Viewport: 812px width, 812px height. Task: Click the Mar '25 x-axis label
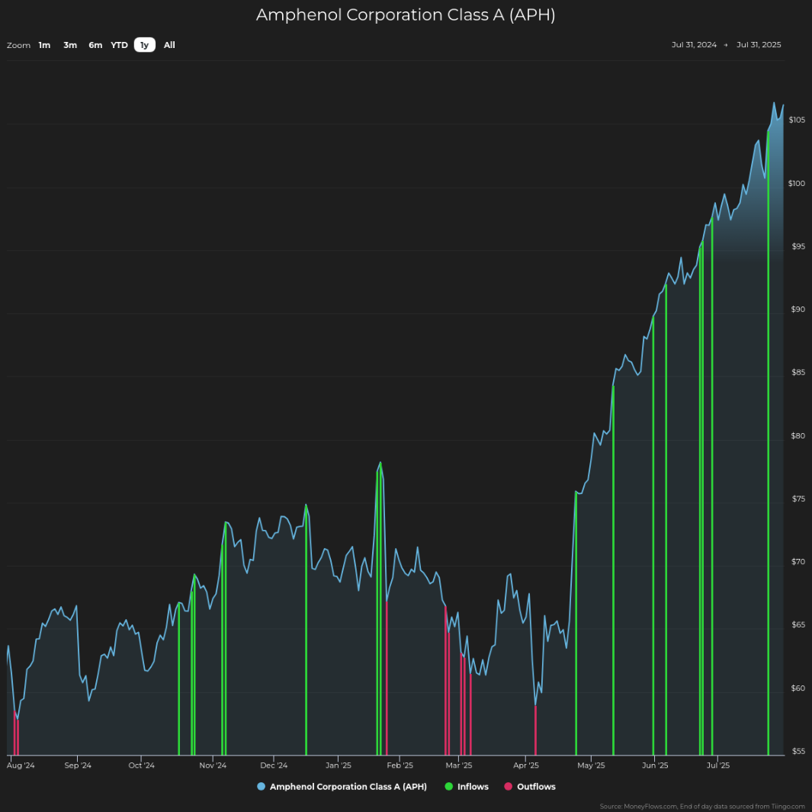click(459, 765)
